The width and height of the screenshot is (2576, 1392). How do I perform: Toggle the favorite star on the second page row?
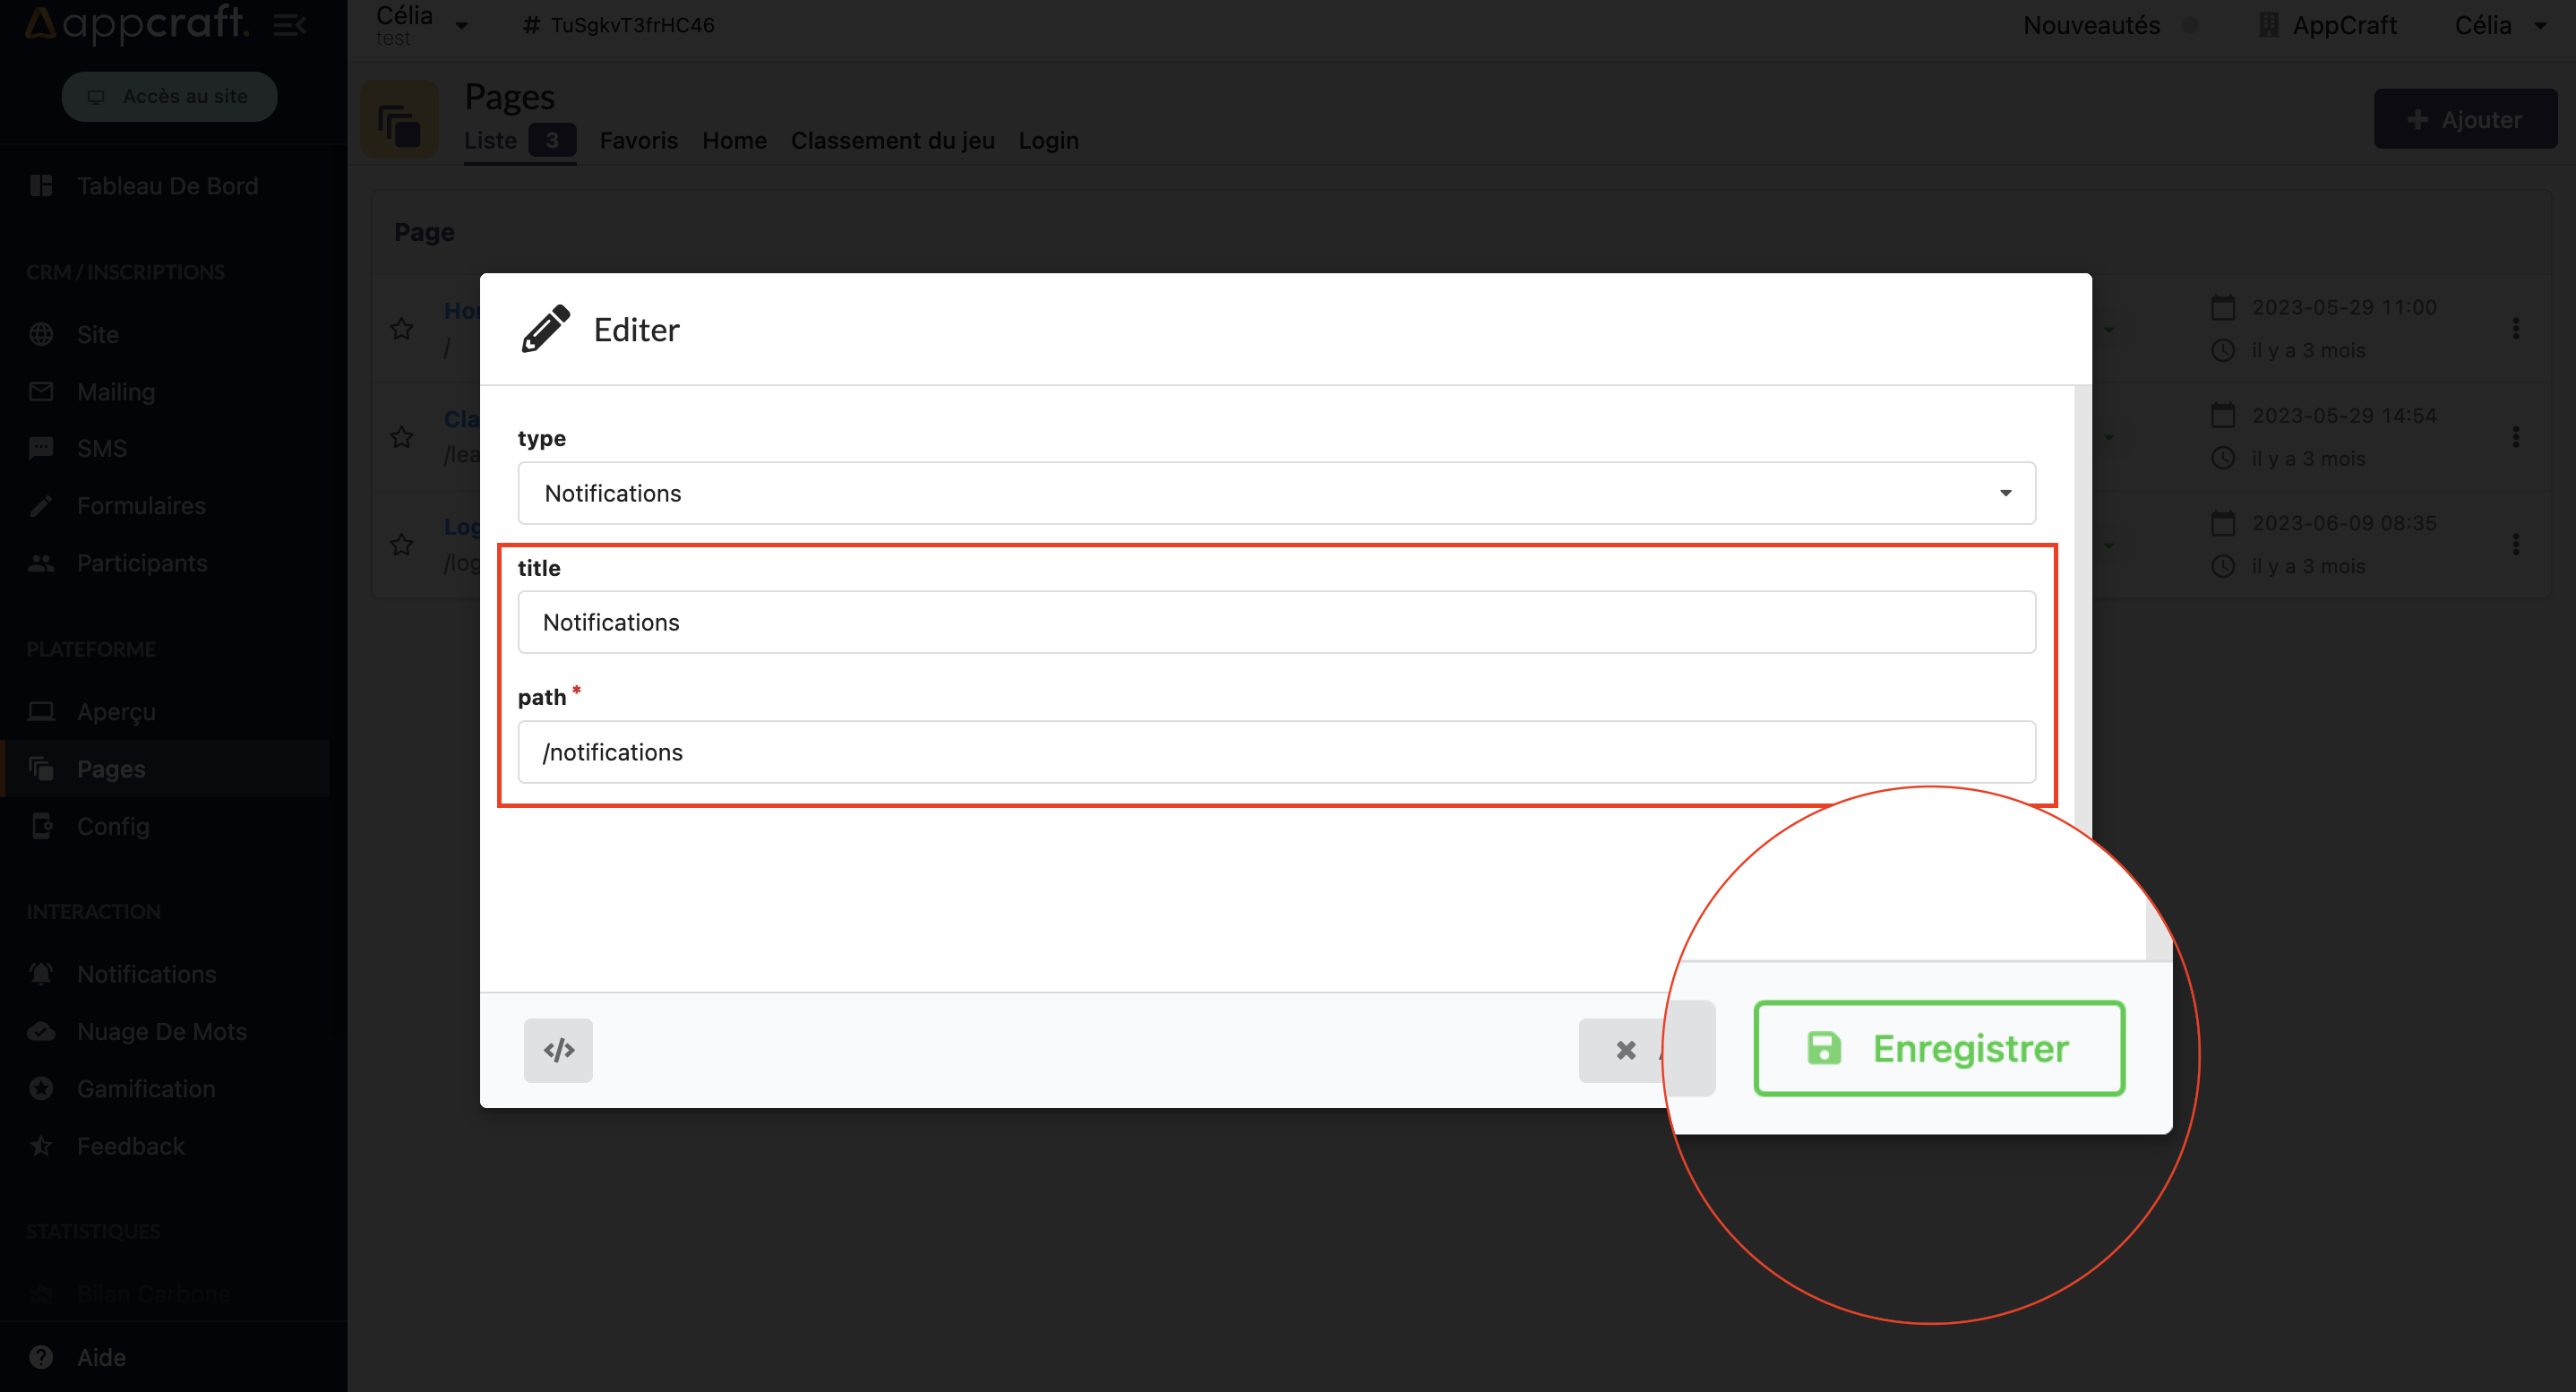pyautogui.click(x=402, y=436)
